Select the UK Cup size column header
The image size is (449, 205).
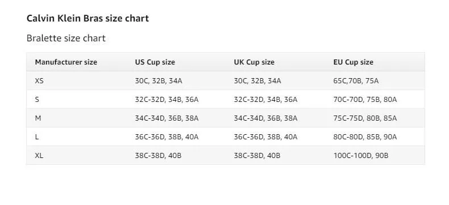(254, 62)
